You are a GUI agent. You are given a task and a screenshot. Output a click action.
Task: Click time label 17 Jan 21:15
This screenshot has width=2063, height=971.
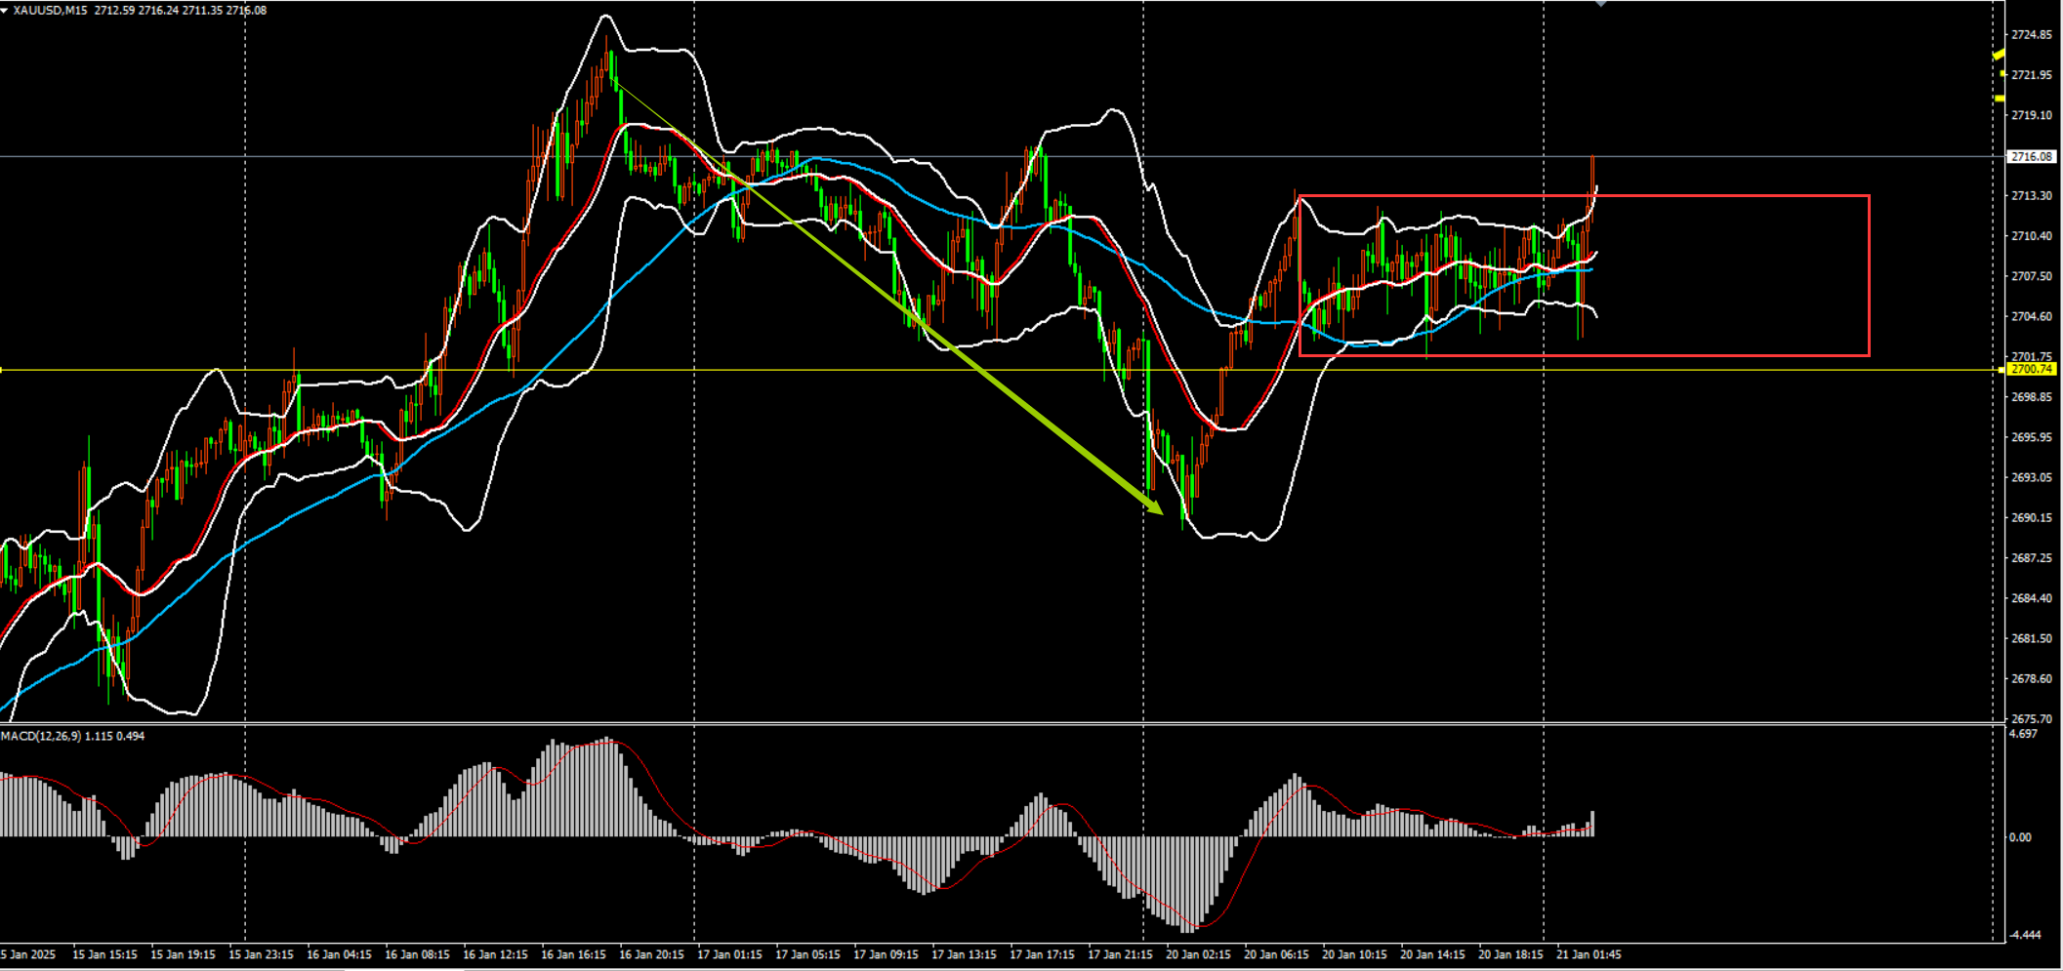(x=1121, y=954)
